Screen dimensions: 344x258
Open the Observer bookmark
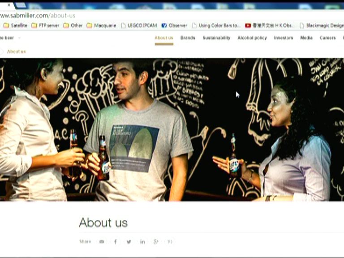point(174,26)
